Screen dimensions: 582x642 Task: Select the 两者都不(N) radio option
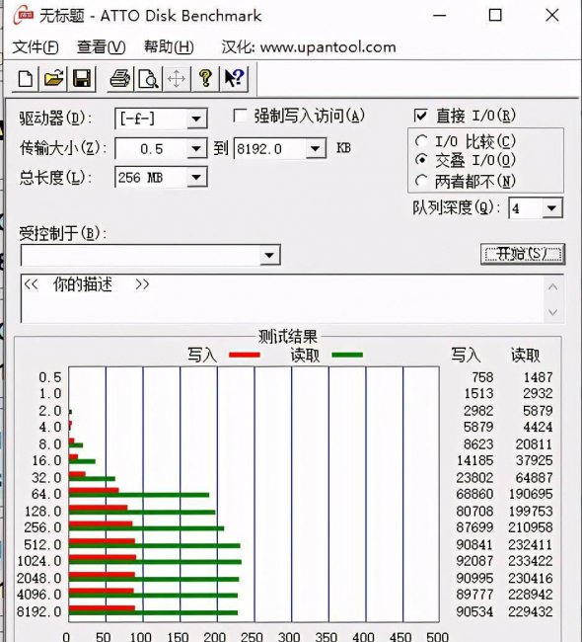pyautogui.click(x=421, y=181)
